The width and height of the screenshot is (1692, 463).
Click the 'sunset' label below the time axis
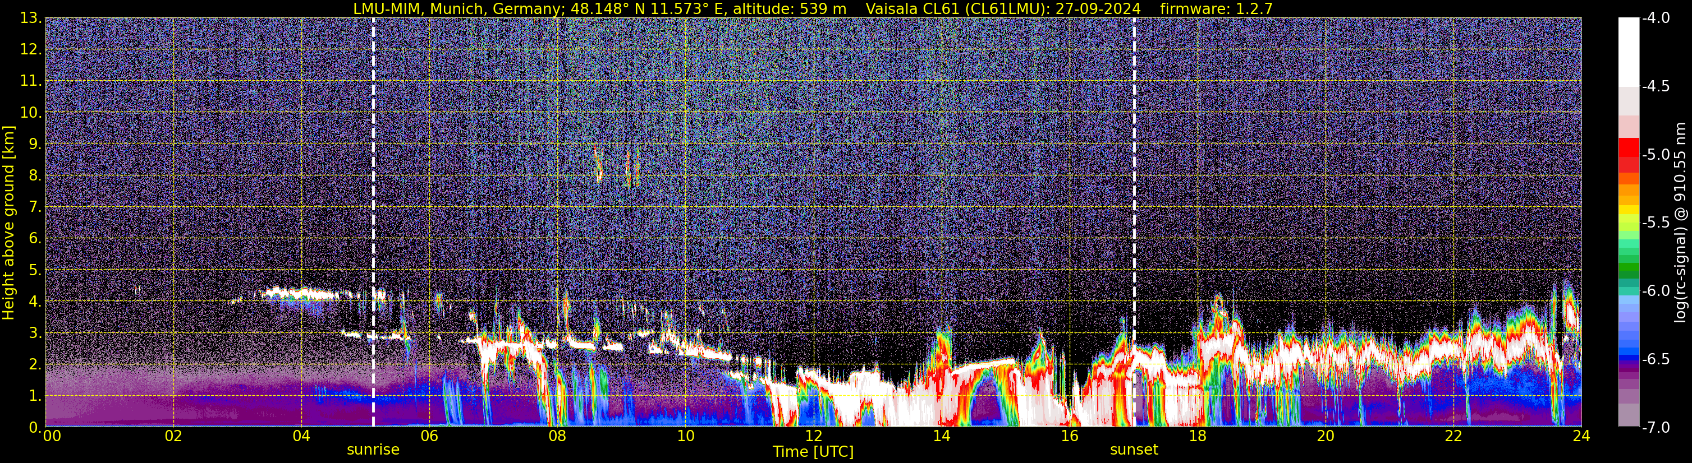pos(1134,450)
